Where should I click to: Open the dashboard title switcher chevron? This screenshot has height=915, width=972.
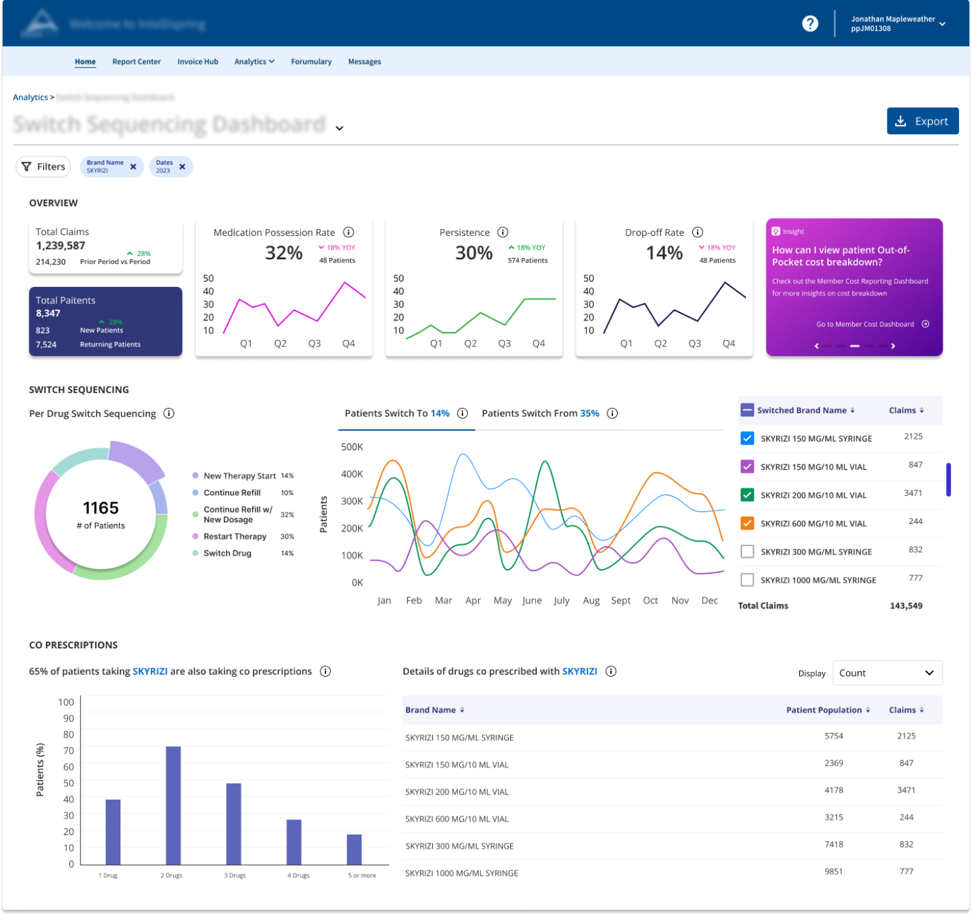[x=339, y=128]
